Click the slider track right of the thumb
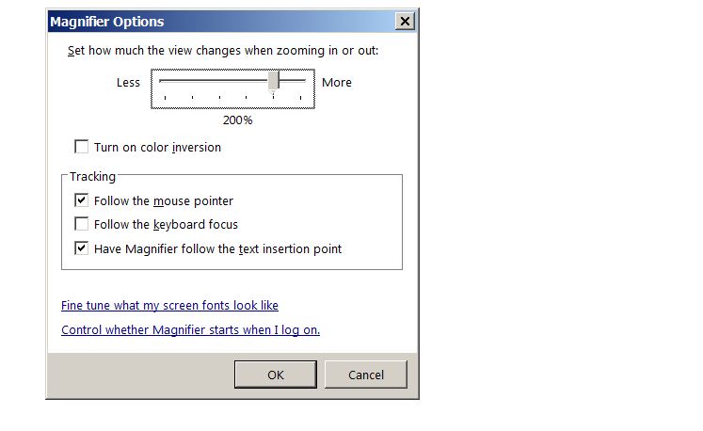 (x=294, y=81)
